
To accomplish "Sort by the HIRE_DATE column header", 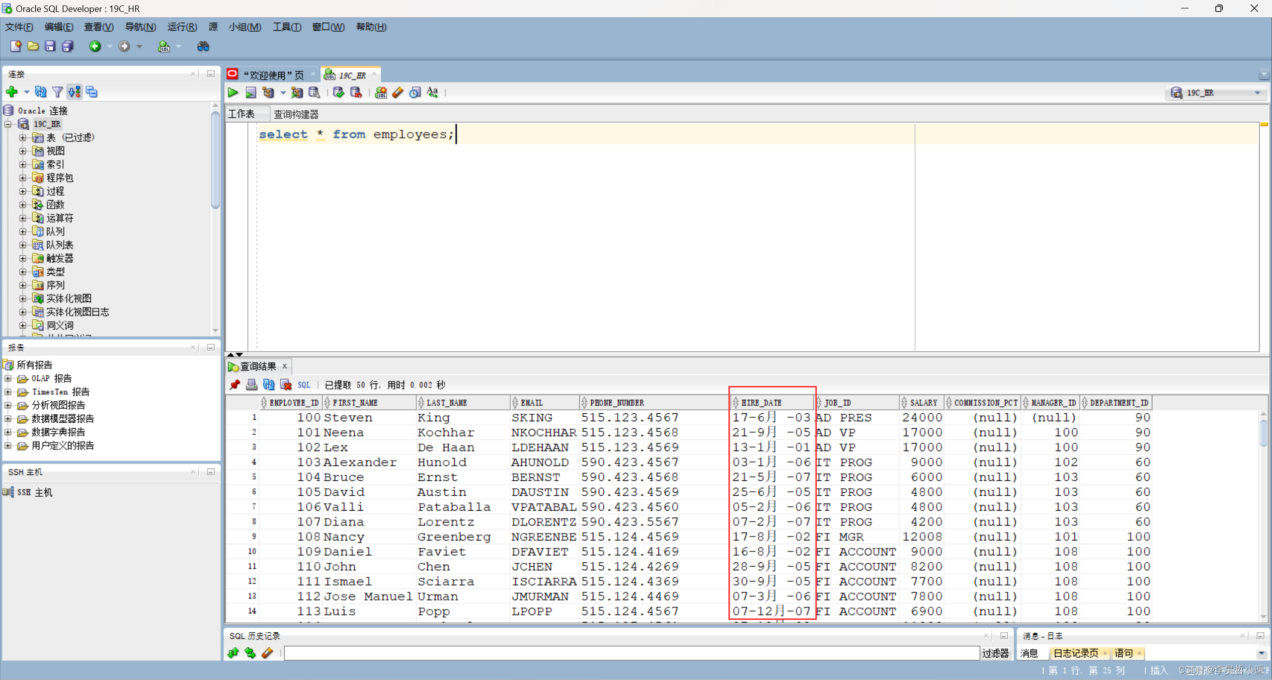I will (772, 403).
